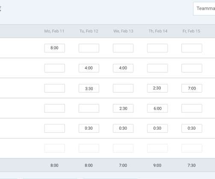The height and width of the screenshot is (179, 215).
Task: Select the 7:00 field under Fr, Feb 15
Action: [x=191, y=88]
